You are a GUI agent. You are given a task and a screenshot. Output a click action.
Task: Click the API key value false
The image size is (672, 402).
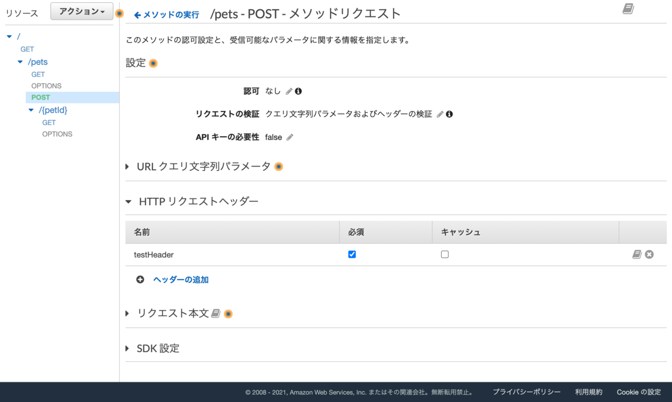pyautogui.click(x=274, y=137)
